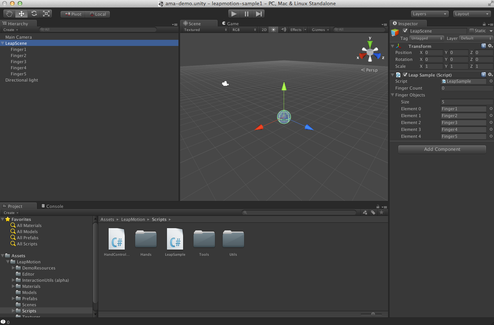The height and width of the screenshot is (325, 494).
Task: Select the Scale tool
Action: [x=46, y=13]
